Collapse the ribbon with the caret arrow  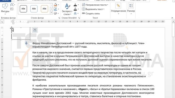pyautogui.click(x=172, y=18)
